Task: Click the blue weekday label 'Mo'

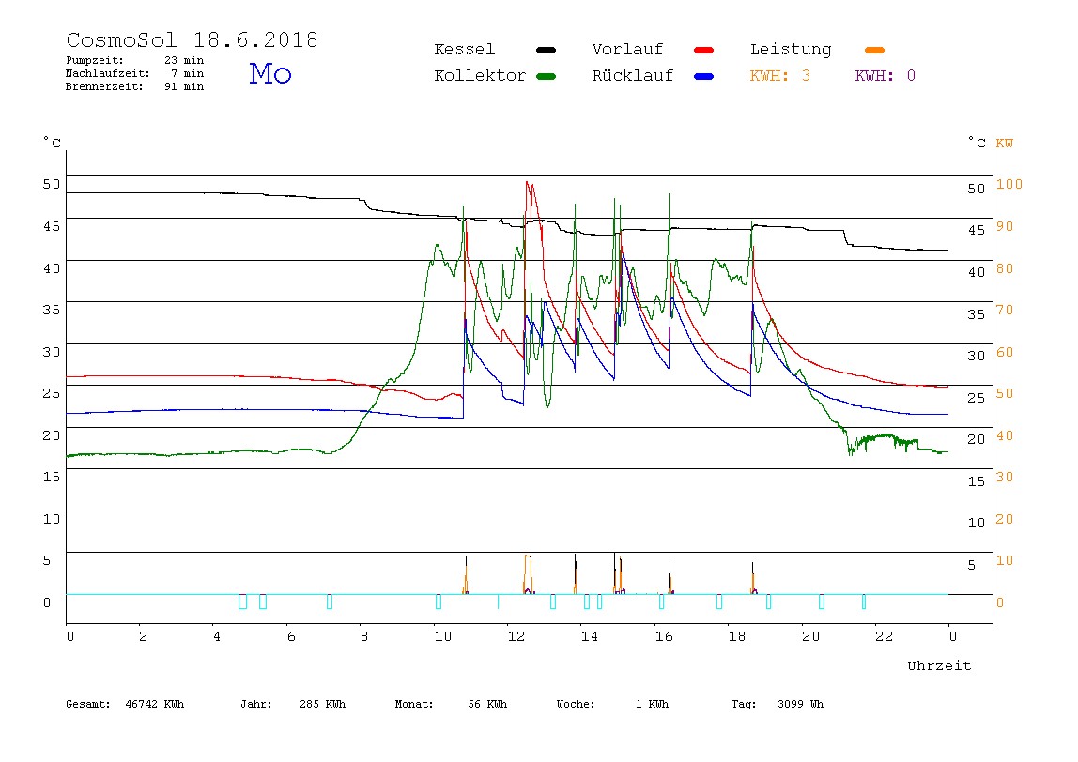Action: 270,73
